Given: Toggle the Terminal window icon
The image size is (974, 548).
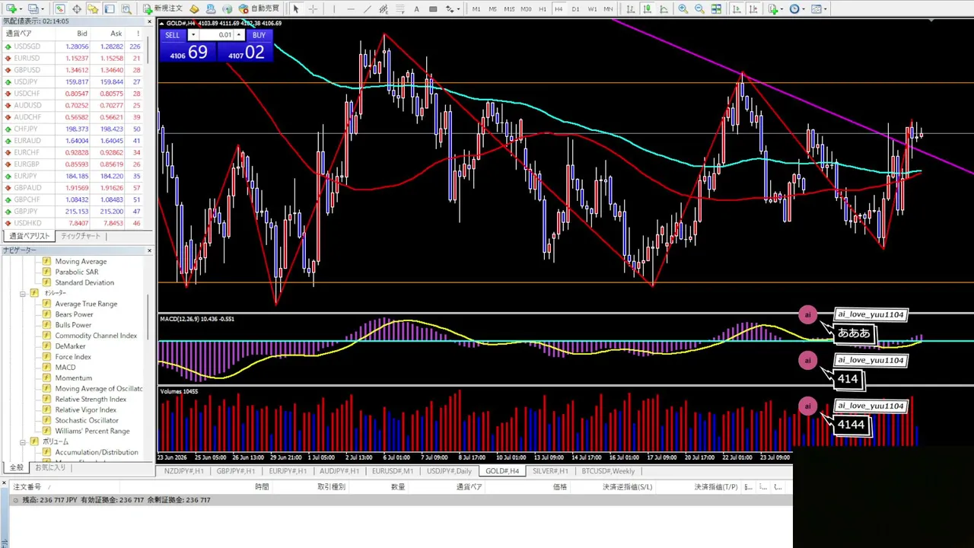Looking at the screenshot, I should pos(110,9).
